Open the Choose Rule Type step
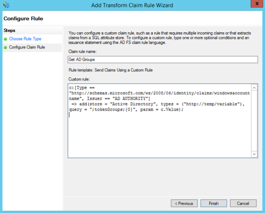This screenshot has width=265, height=213. click(25, 39)
